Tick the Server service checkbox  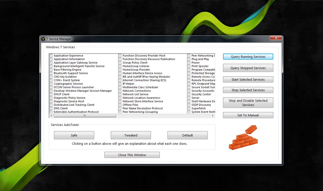[189, 98]
